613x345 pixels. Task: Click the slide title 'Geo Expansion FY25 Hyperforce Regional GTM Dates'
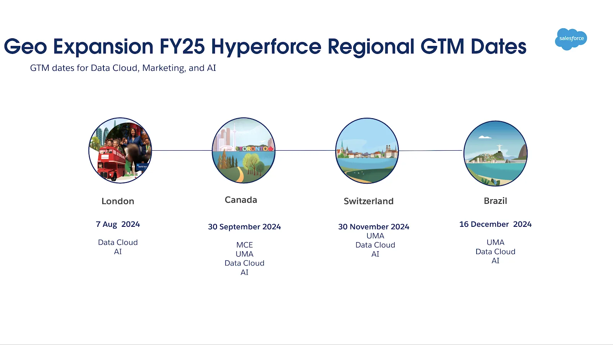coord(265,47)
